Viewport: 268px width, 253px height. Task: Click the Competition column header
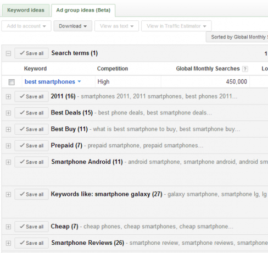[x=113, y=69]
